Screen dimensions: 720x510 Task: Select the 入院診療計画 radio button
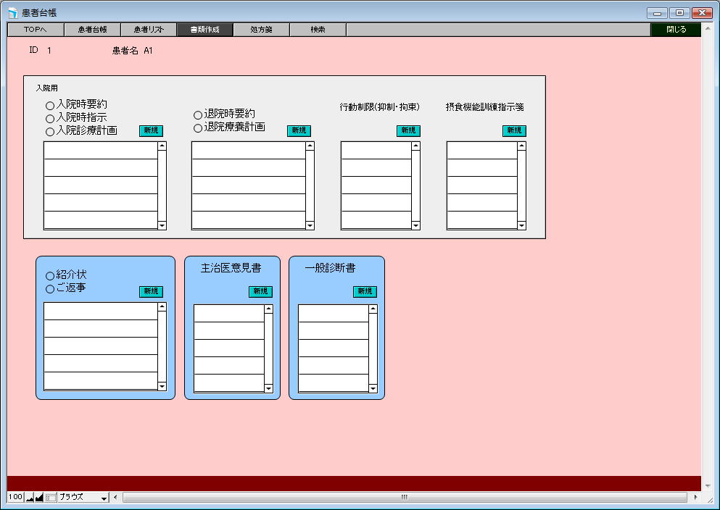click(50, 132)
